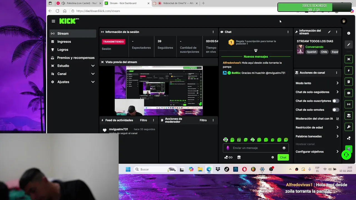Reload the browser page
Screen dimensions: 356x200
57,11
